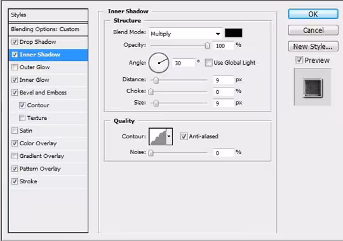
Task: Toggle the Bevel and Emboss checkbox
Action: pyautogui.click(x=15, y=93)
